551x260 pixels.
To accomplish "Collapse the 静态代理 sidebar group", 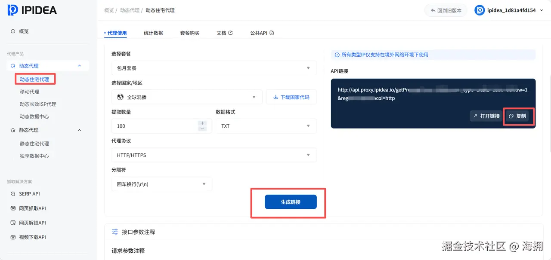I will [79, 130].
